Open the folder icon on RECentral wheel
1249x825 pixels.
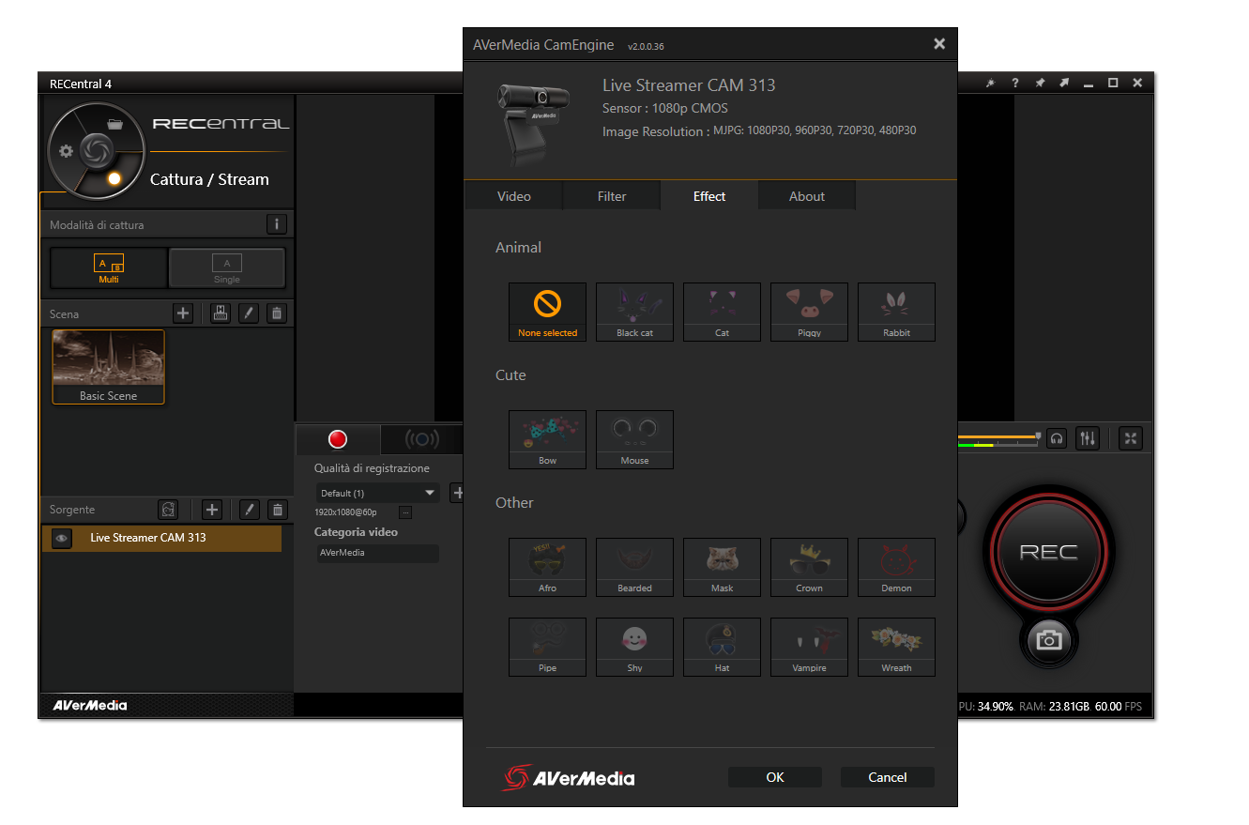coord(115,124)
